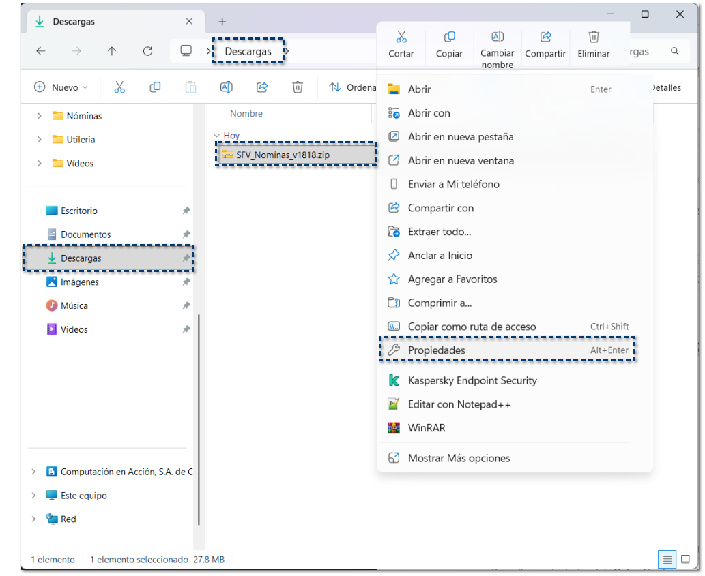Image resolution: width=705 pixels, height=576 pixels.
Task: Choose Extraer todo... from context menu
Action: coord(440,232)
